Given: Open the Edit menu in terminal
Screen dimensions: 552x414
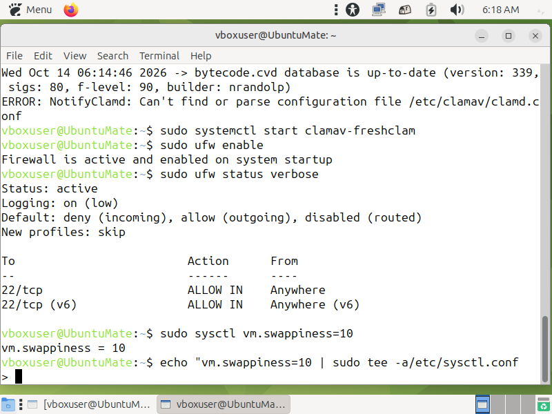Looking at the screenshot, I should click(x=43, y=56).
